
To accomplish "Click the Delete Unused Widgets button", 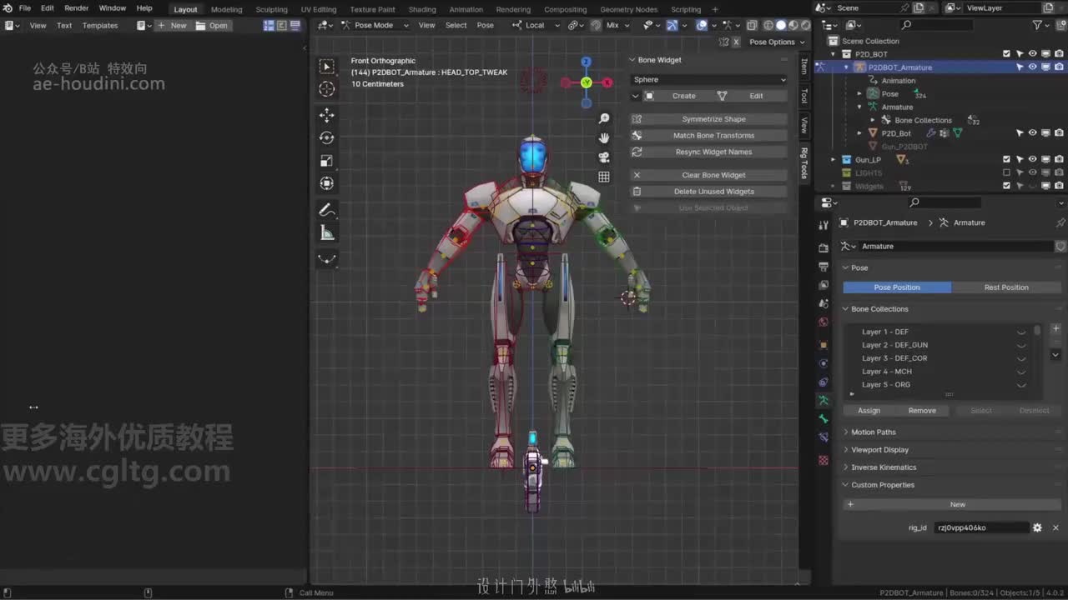I will [x=708, y=192].
